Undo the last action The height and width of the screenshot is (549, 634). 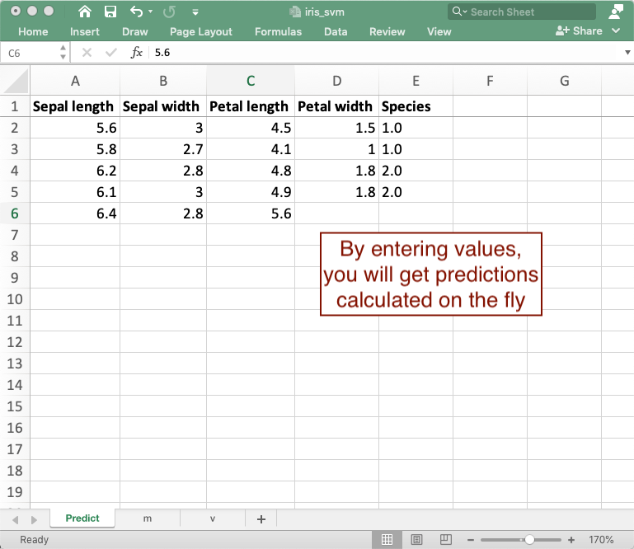136,12
